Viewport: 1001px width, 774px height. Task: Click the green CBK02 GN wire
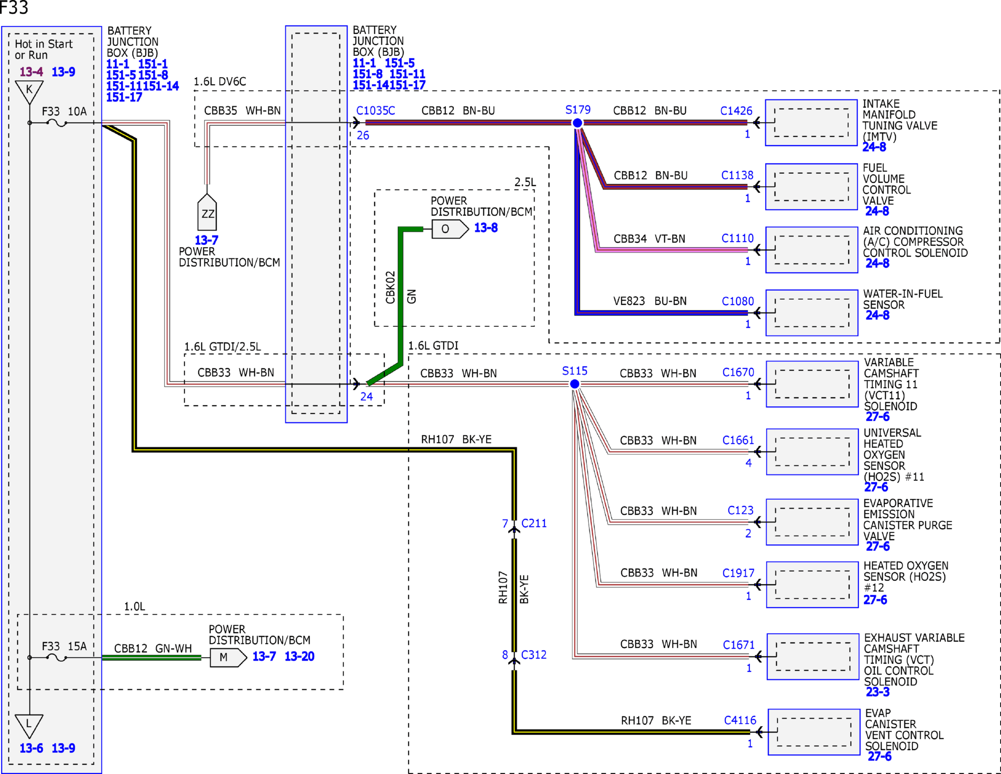coord(400,296)
